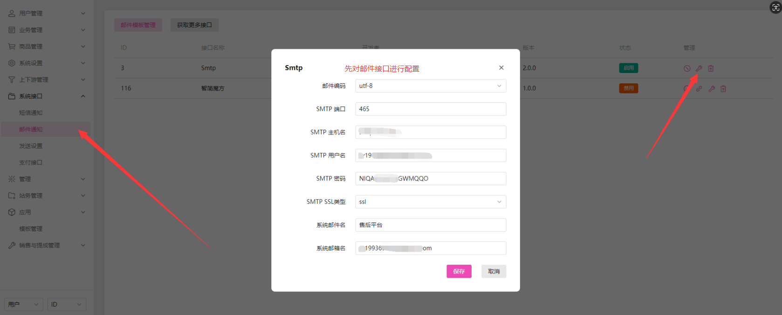Click the ID column header
The height and width of the screenshot is (315, 782).
click(x=124, y=48)
